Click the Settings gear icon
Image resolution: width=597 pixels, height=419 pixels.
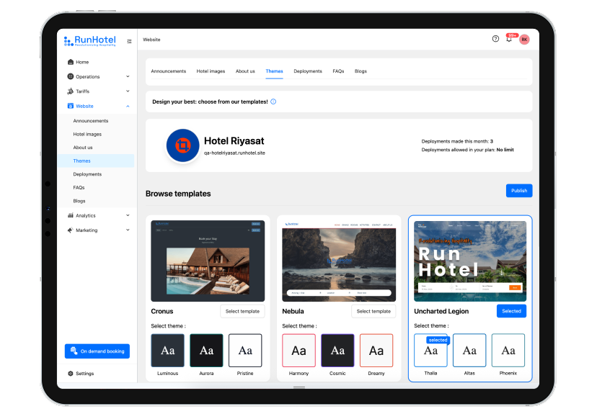click(71, 374)
